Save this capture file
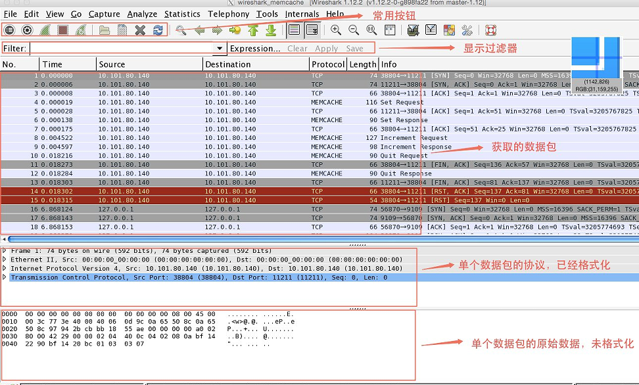 122,30
